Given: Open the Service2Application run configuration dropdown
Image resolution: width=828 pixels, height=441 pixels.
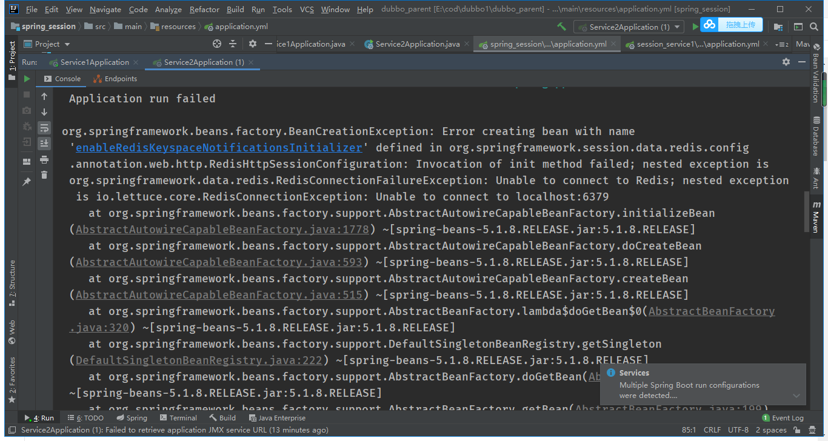Looking at the screenshot, I should [x=629, y=27].
